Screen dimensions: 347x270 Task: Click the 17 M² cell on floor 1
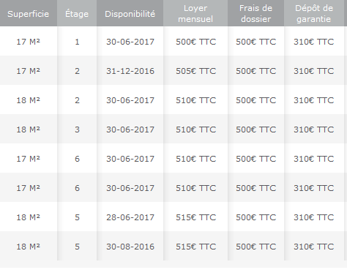click(29, 42)
